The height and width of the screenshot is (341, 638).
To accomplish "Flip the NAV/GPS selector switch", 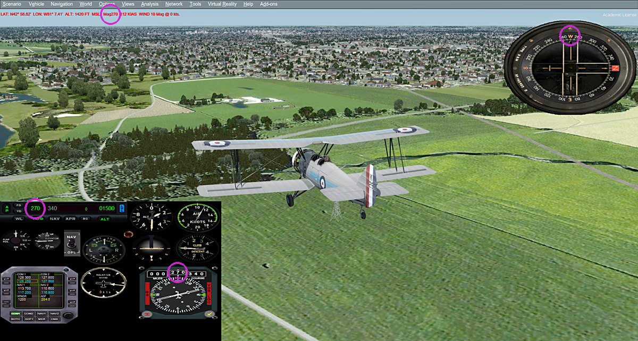I will pos(72,243).
